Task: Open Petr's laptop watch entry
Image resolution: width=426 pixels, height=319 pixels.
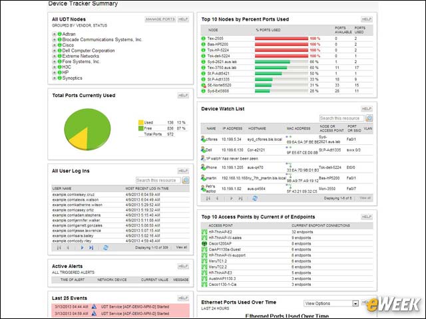Action: 210,189
